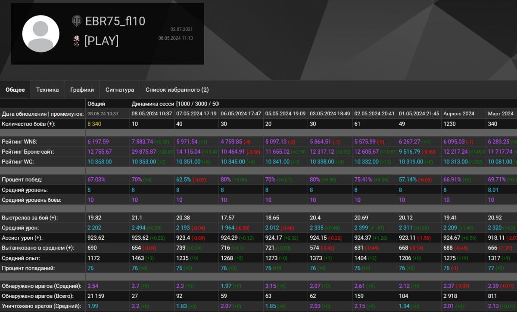Viewport: 517px width, 312px height.
Task: Click the Апрель 2024 column header
Action: 459,114
